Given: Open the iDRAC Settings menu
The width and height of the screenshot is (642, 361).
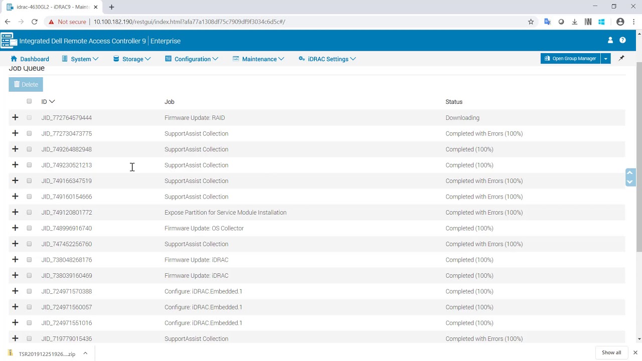Looking at the screenshot, I should pyautogui.click(x=327, y=59).
